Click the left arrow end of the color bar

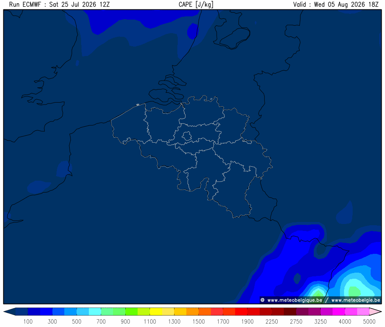click(9, 311)
